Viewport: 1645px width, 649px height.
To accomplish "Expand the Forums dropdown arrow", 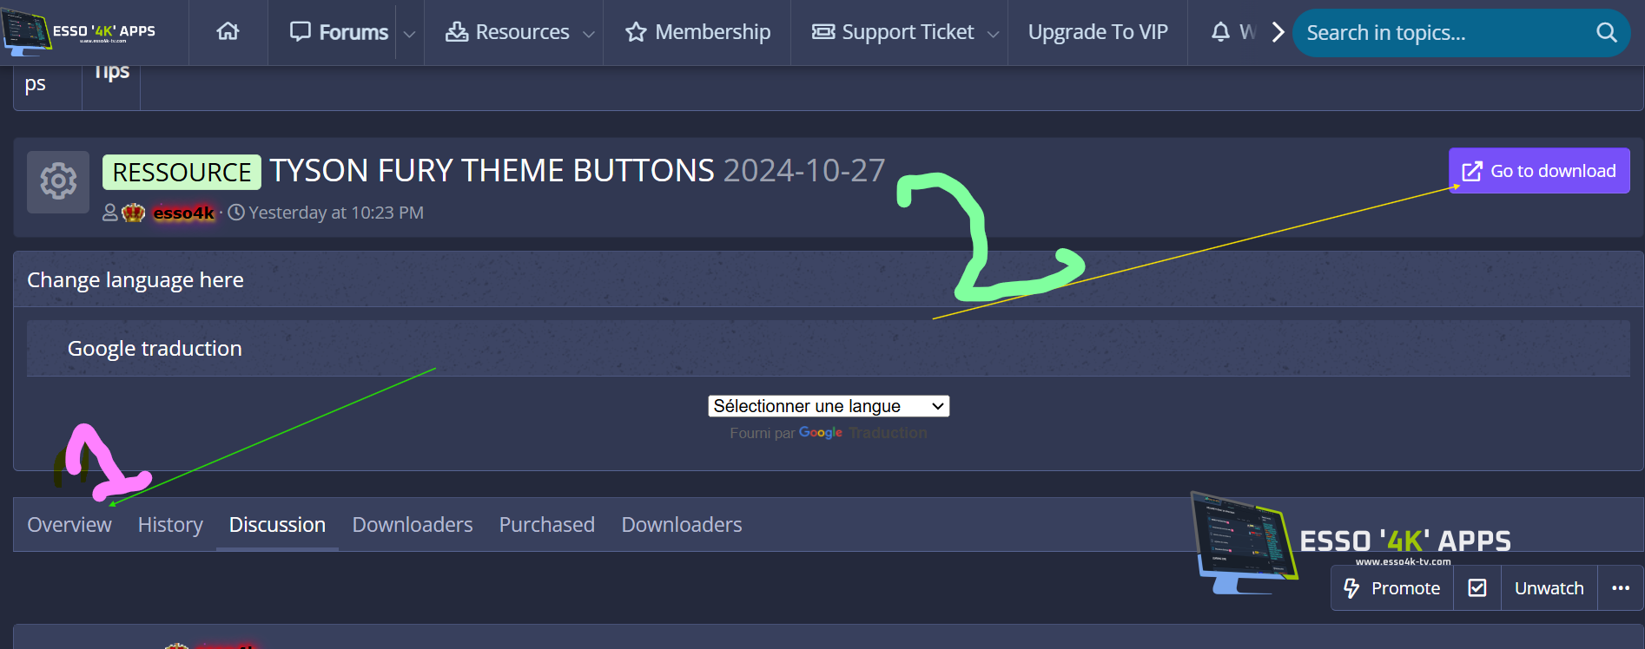I will [409, 34].
